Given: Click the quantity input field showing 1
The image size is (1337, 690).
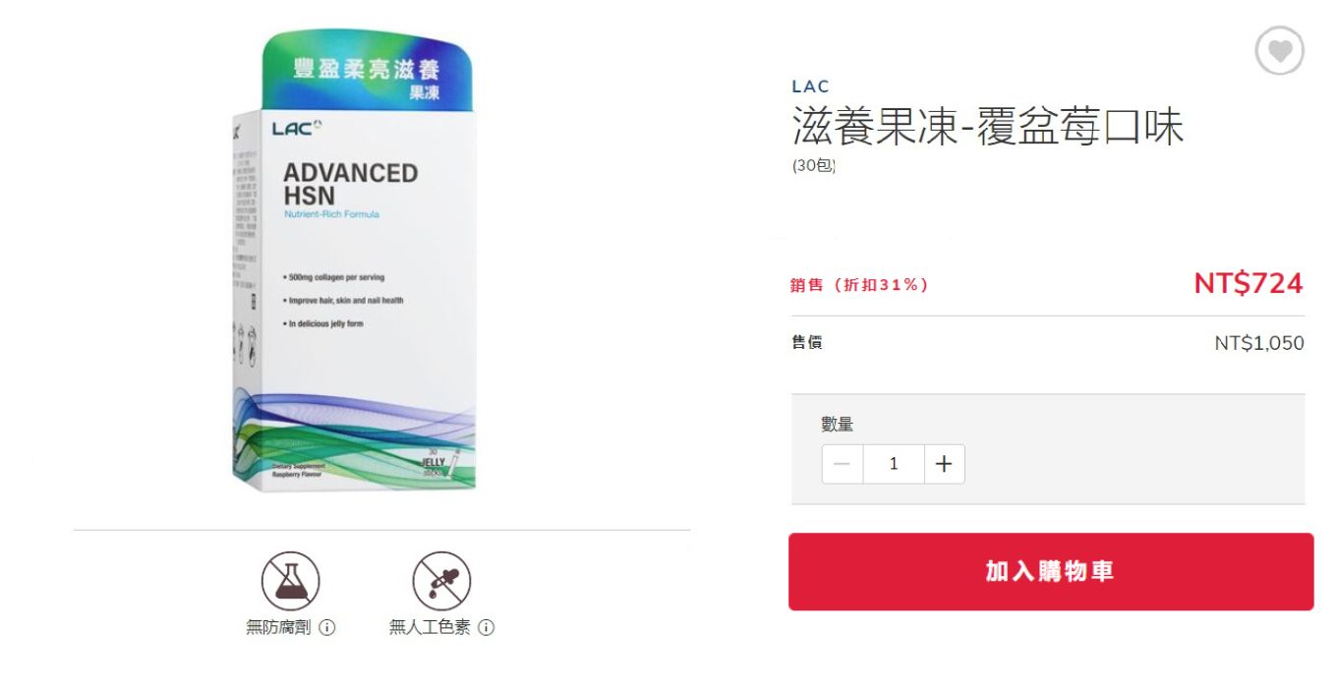Looking at the screenshot, I should 894,464.
